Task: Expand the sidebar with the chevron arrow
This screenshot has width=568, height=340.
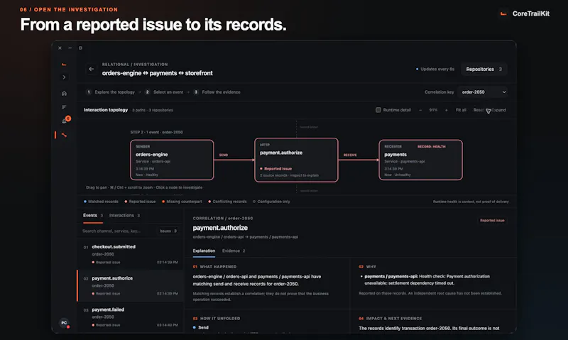Action: coord(64,77)
